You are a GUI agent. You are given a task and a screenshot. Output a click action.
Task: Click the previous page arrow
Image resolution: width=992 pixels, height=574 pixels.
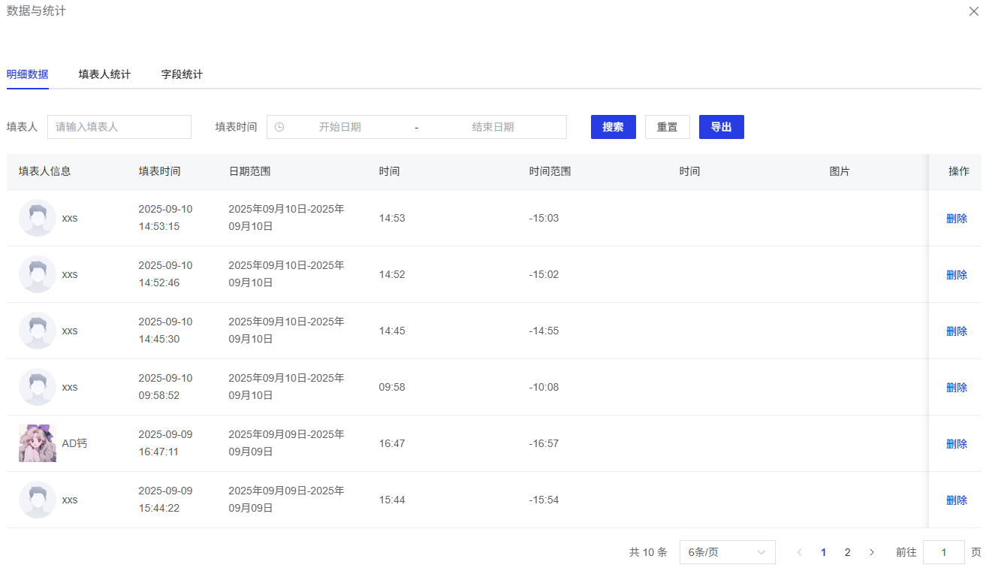point(799,552)
